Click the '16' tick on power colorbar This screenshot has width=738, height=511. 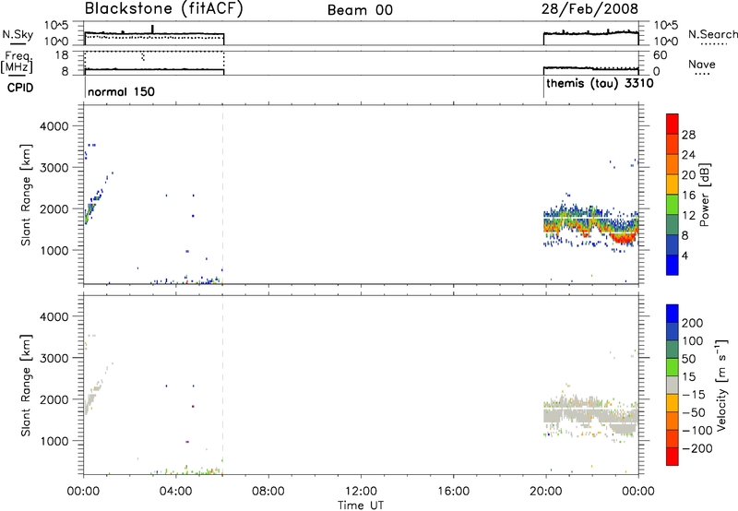(x=688, y=196)
